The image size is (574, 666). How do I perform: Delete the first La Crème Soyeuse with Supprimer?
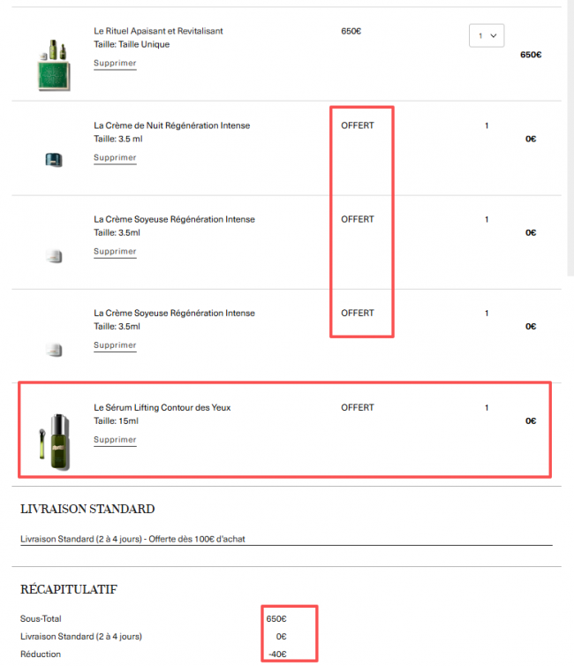click(x=115, y=252)
